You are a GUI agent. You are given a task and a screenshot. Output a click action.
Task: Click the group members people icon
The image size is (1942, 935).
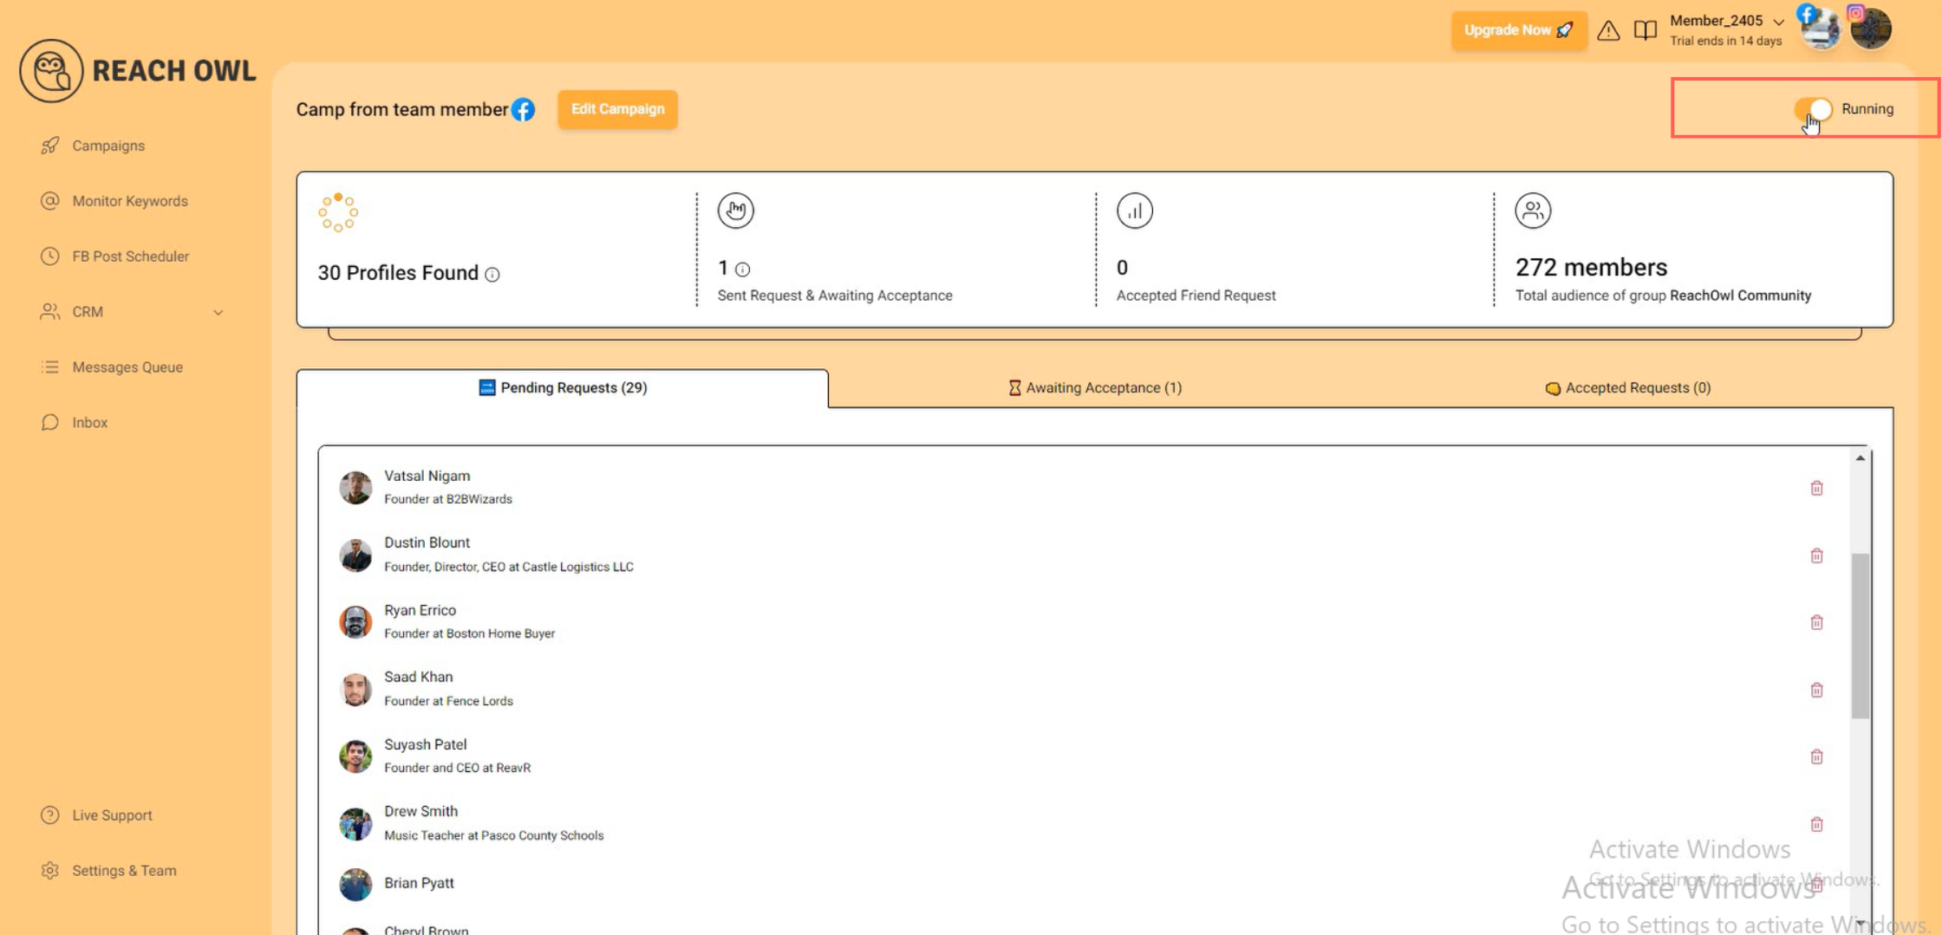(1533, 211)
